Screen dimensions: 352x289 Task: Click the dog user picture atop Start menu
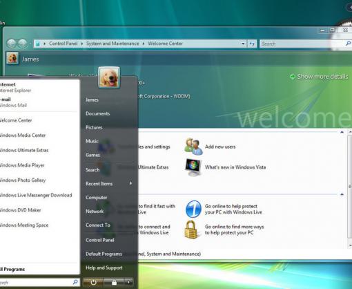point(109,77)
